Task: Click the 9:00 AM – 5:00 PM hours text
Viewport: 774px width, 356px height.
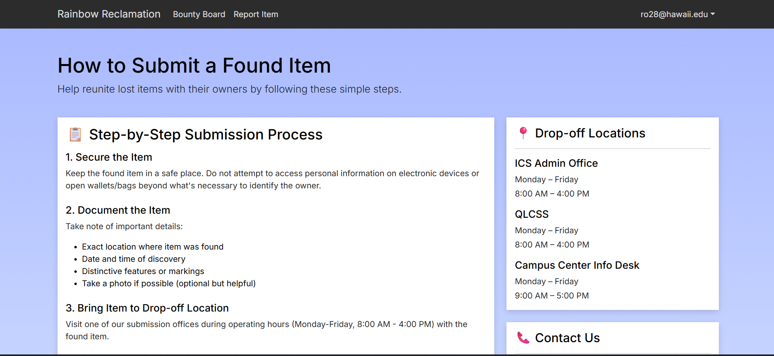Action: coord(551,296)
